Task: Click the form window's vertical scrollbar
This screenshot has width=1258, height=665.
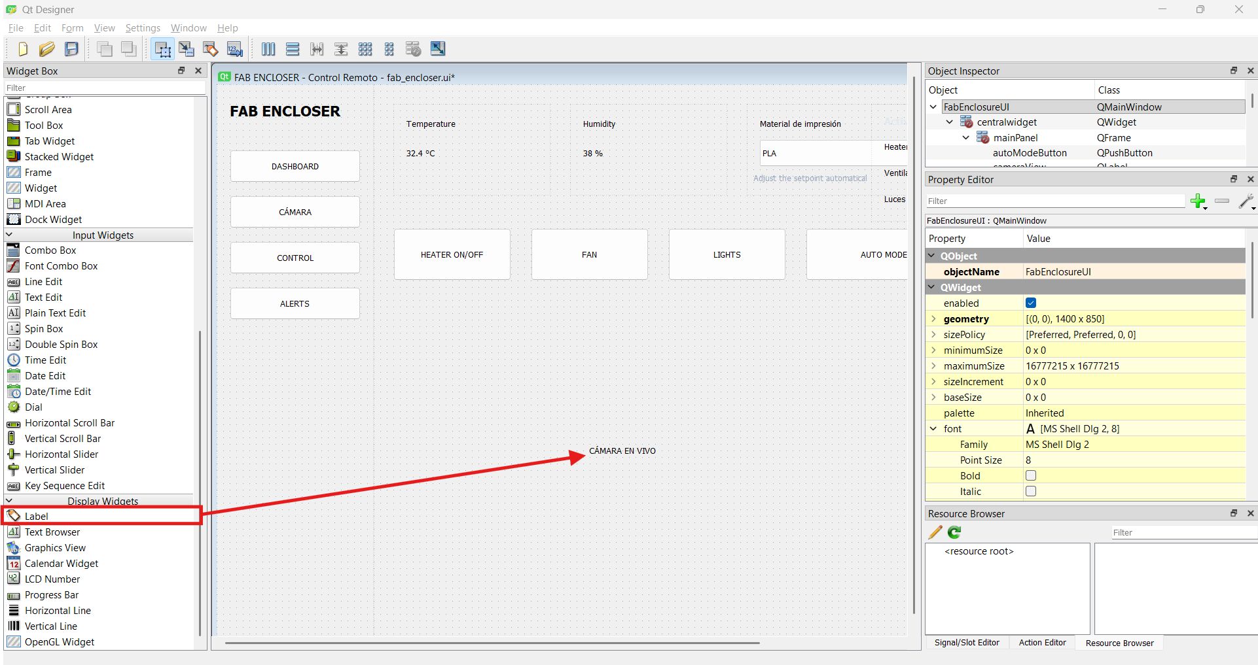Action: pos(914,345)
